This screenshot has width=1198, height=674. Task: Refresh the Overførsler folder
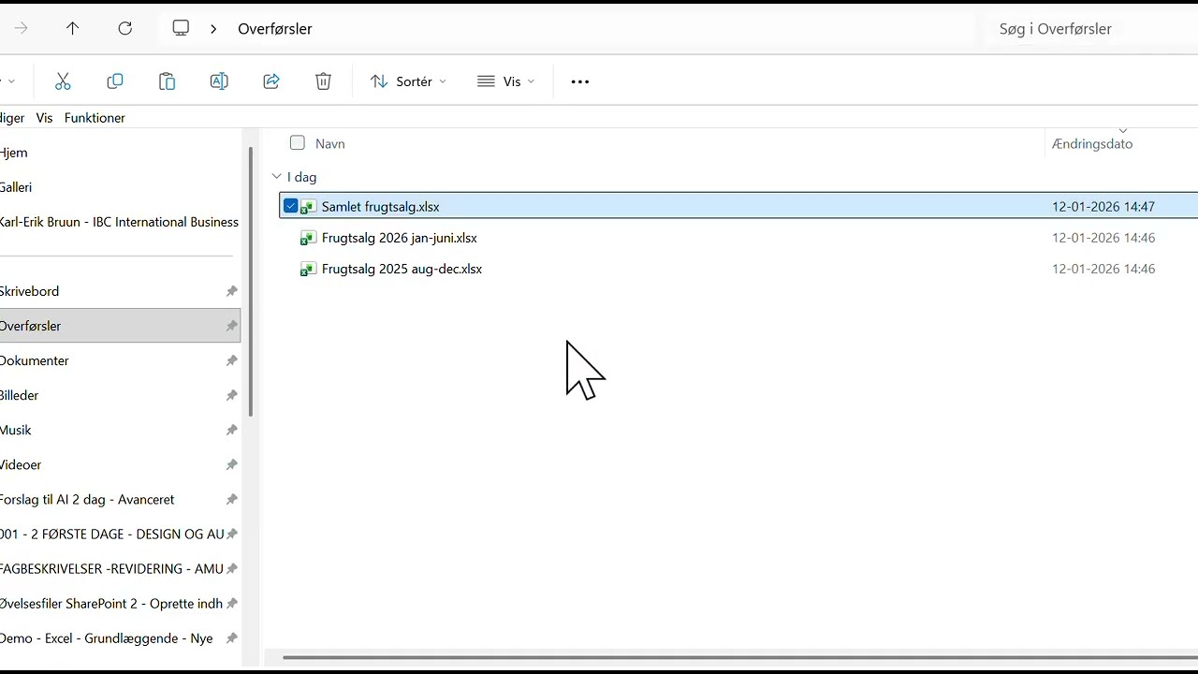124,28
